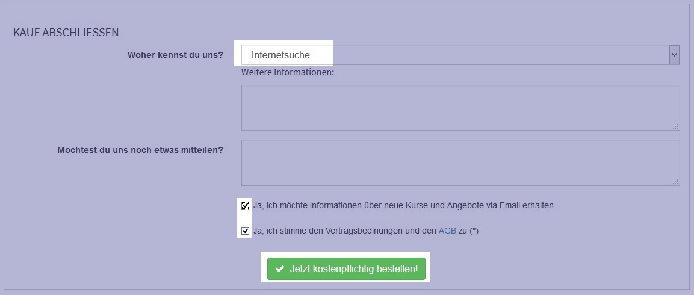Focus the Weitere Informationen text area
This screenshot has width=694, height=295.
tap(460, 108)
